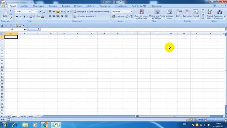Apply cell borders with the borders icon
Image resolution: width=227 pixels, height=128 pixels.
pos(31,17)
